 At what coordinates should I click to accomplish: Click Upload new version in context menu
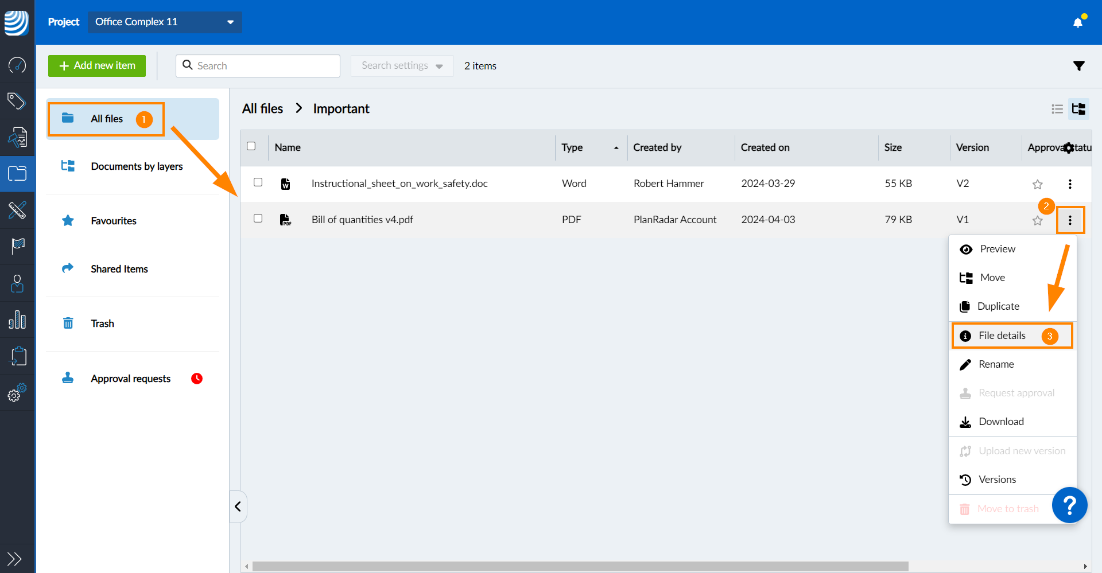tap(1012, 451)
